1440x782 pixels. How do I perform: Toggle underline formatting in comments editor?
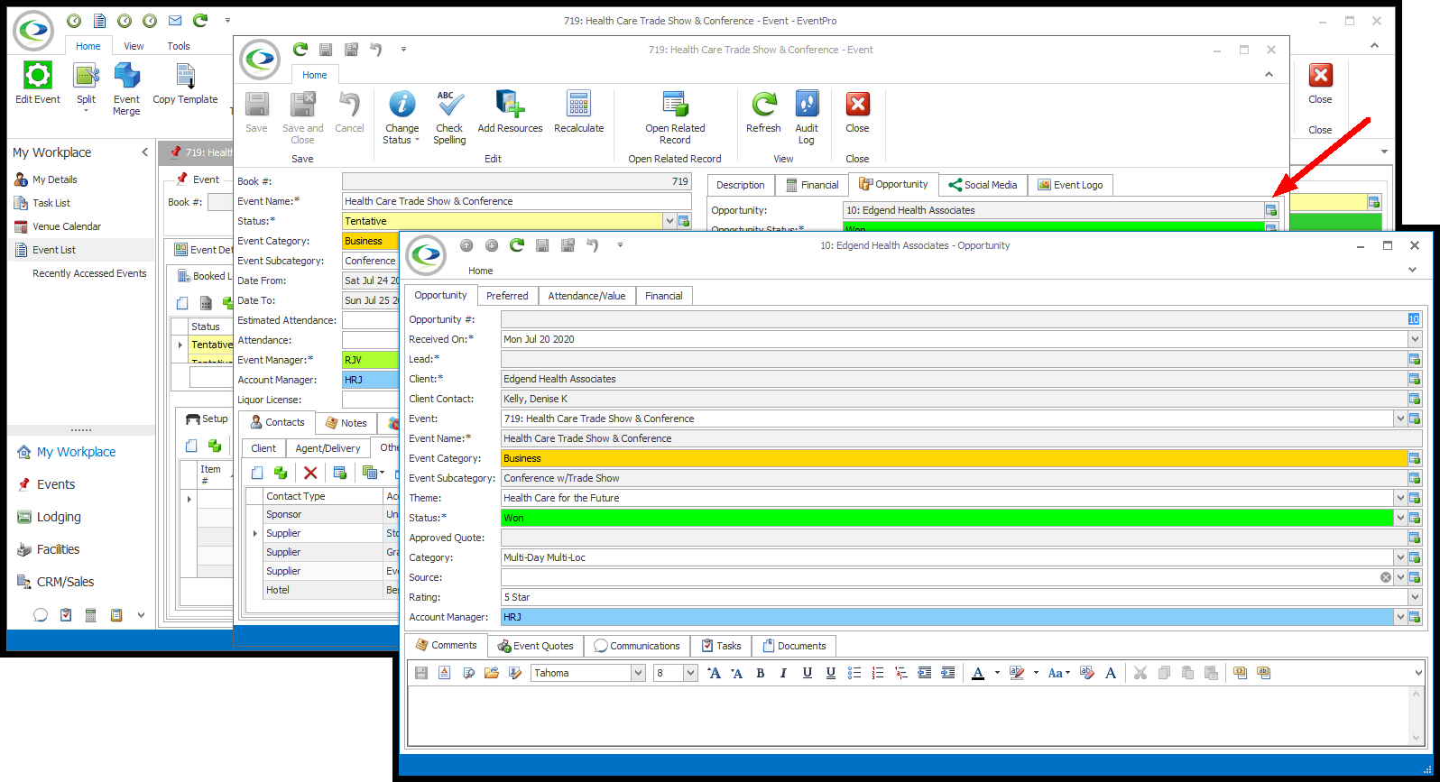tap(808, 673)
